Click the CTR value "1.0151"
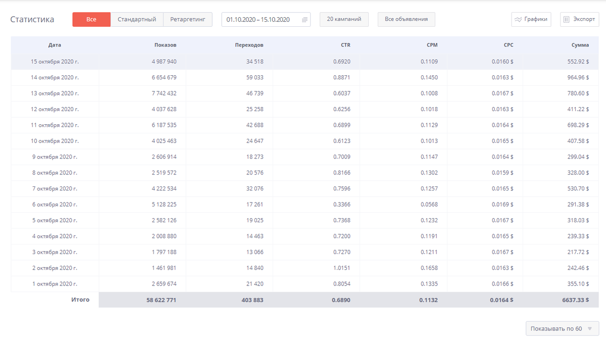 click(342, 268)
